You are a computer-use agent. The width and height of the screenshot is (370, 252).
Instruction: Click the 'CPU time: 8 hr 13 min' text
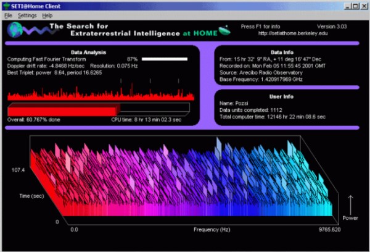tap(146, 120)
